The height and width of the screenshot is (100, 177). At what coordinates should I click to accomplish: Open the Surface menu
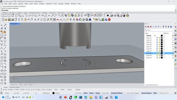20,4
